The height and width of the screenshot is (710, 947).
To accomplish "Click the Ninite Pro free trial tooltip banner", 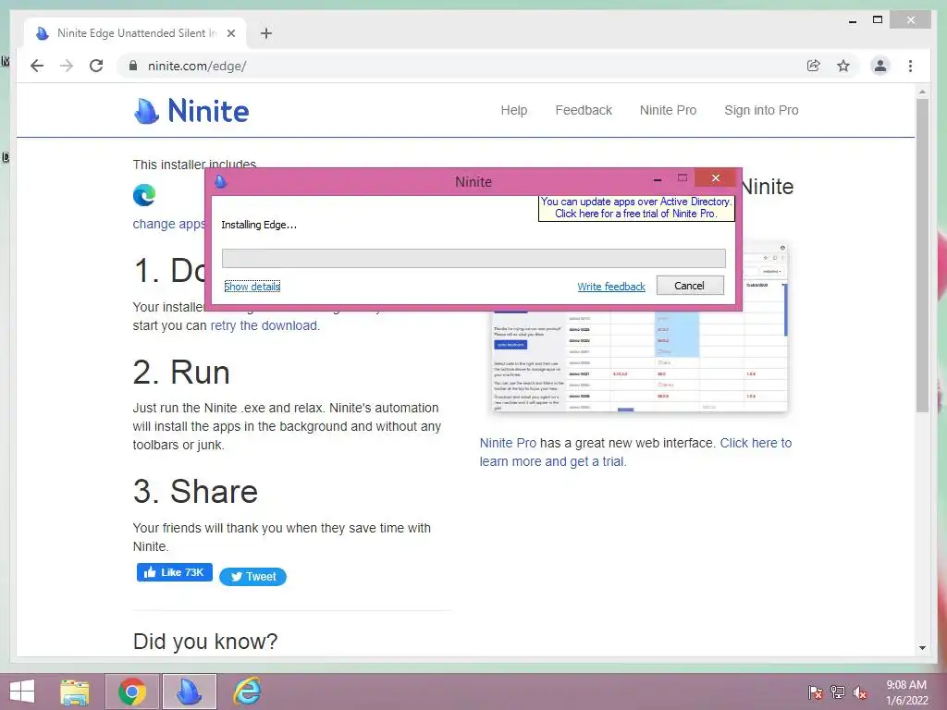I will (x=636, y=208).
